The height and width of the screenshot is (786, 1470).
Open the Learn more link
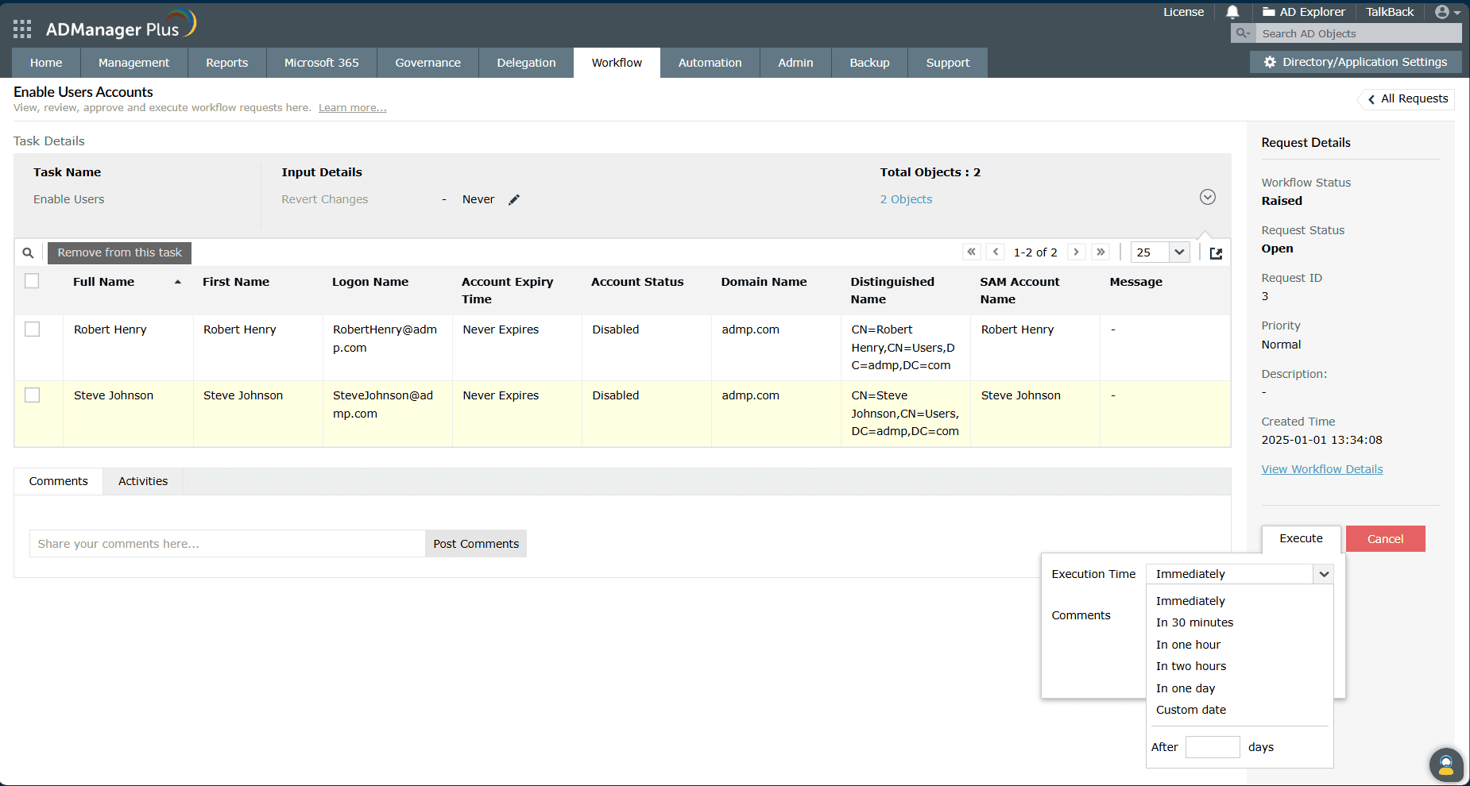[353, 108]
